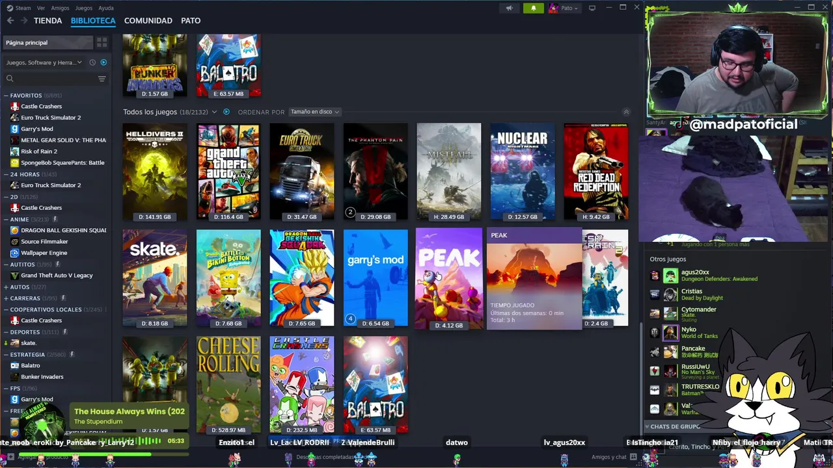Viewport: 833px width, 468px height.
Task: Open Tamaño en disco sort dropdown
Action: click(x=314, y=112)
